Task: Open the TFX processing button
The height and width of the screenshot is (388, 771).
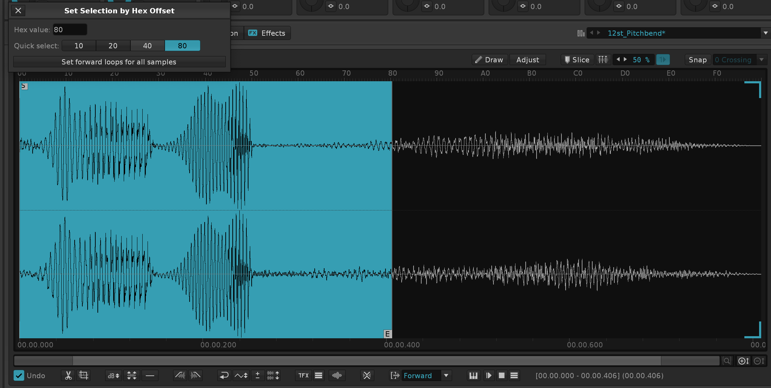Action: tap(303, 375)
